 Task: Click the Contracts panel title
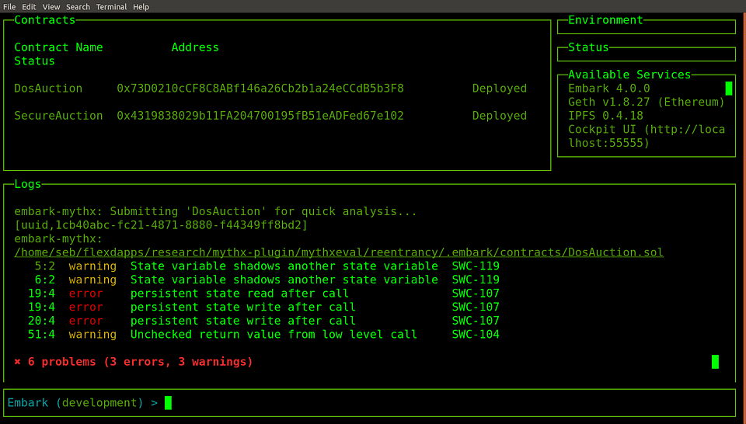pos(45,20)
